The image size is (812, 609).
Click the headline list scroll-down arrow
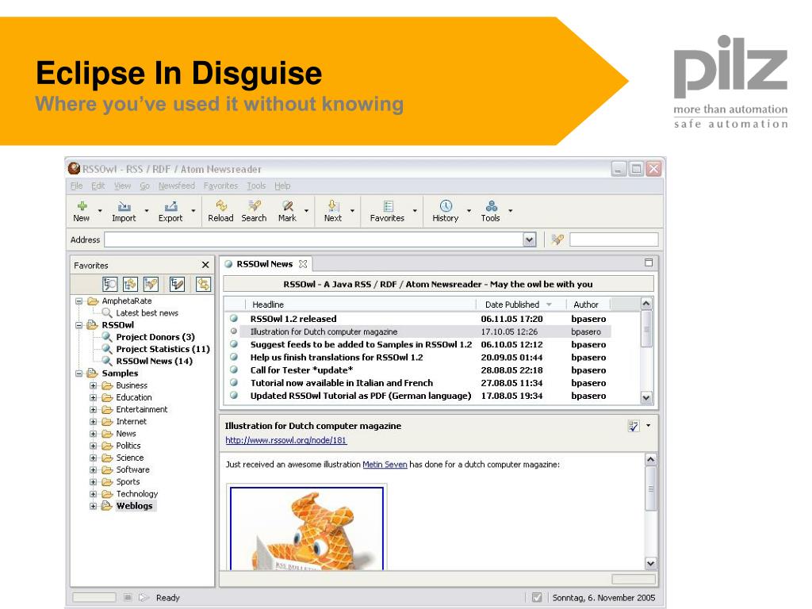[646, 398]
